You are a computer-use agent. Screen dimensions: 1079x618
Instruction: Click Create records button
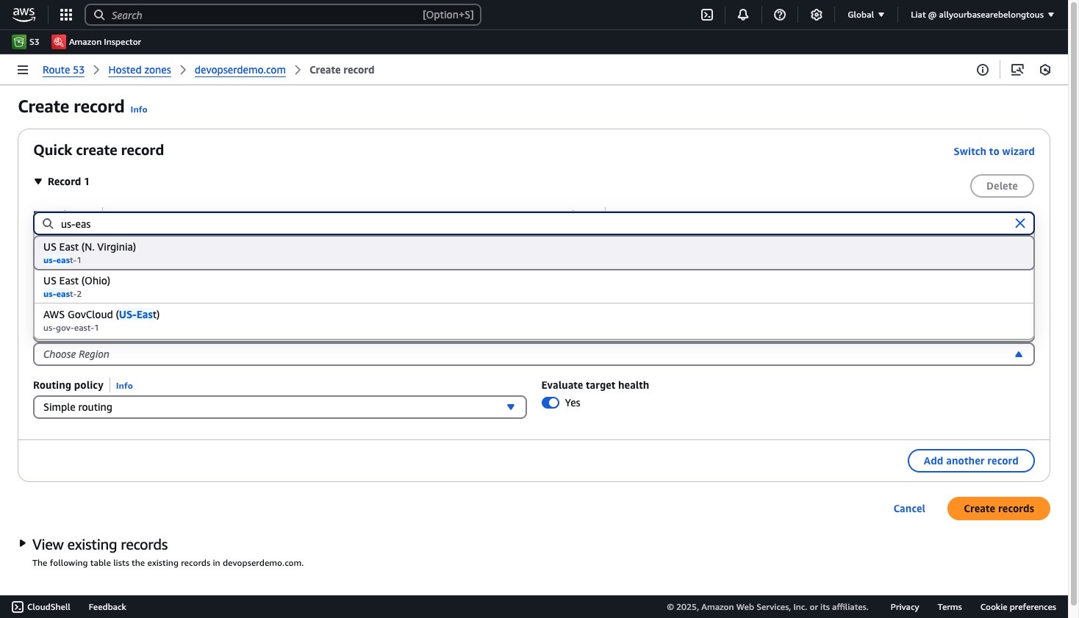click(x=999, y=509)
